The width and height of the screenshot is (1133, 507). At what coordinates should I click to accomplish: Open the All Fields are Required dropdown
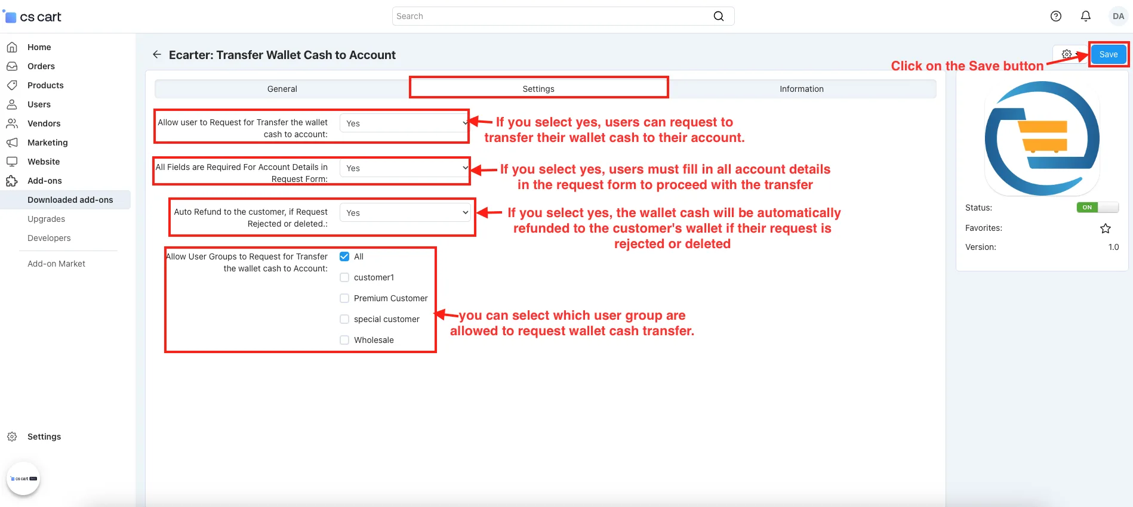pos(405,168)
